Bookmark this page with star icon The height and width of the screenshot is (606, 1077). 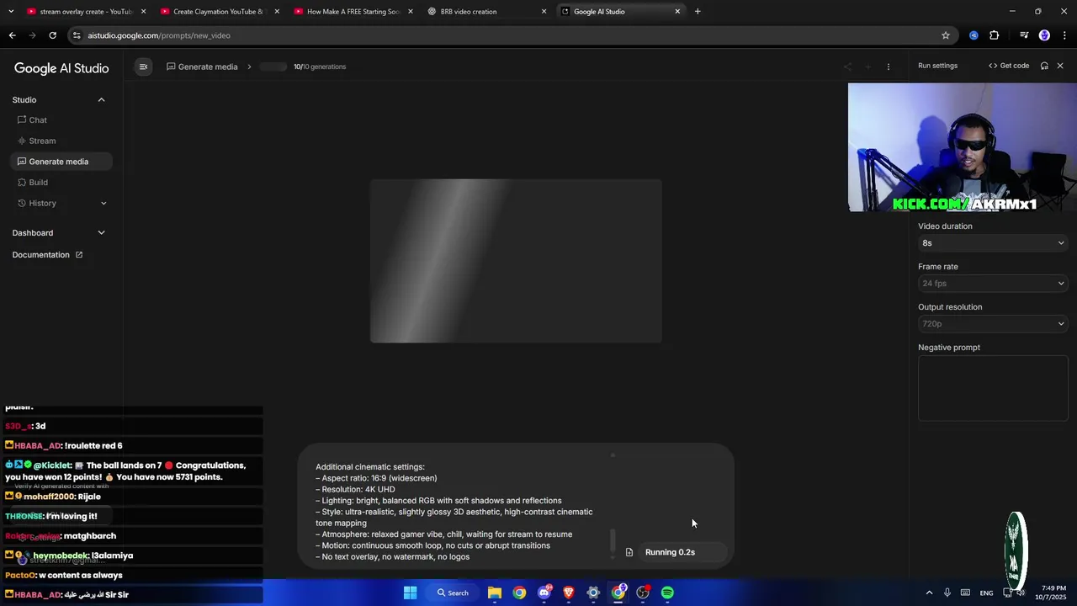946,35
